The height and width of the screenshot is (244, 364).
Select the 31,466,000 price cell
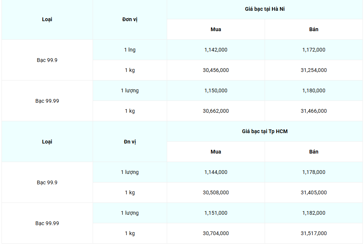tap(314, 111)
